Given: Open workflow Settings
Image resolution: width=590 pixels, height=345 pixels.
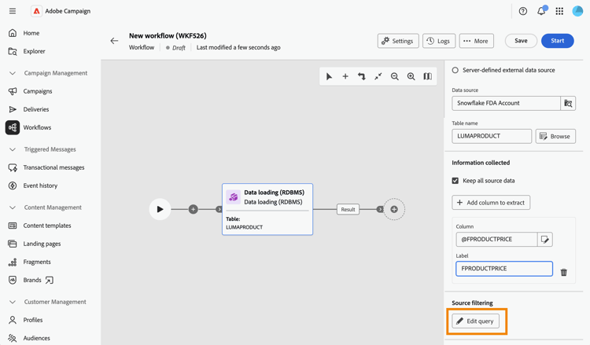Looking at the screenshot, I should click(398, 41).
